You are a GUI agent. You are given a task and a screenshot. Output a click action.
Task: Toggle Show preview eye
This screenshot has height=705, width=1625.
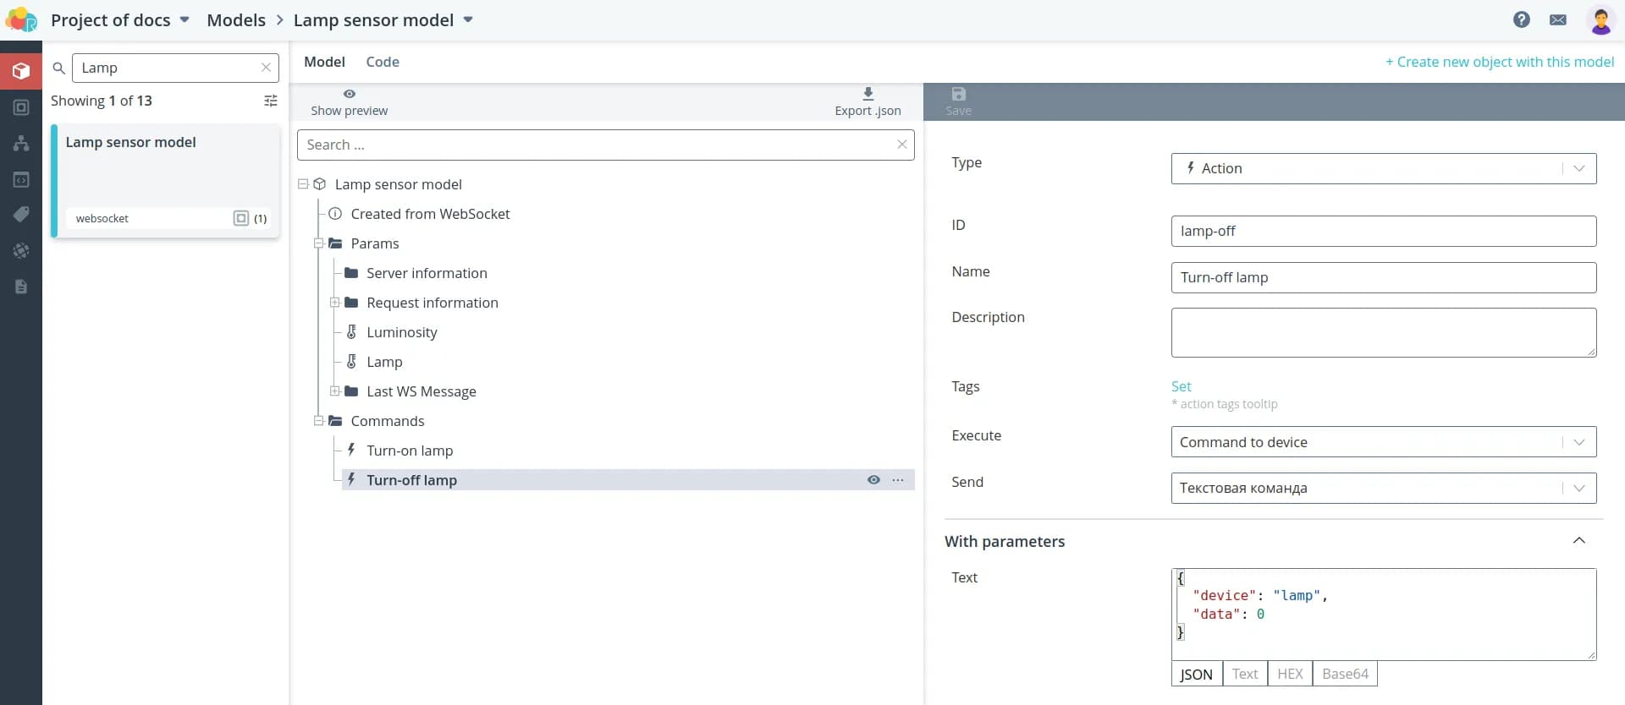[x=349, y=94]
